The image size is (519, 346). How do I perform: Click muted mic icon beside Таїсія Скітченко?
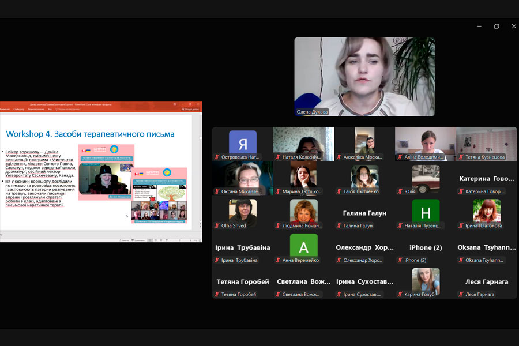coord(339,191)
